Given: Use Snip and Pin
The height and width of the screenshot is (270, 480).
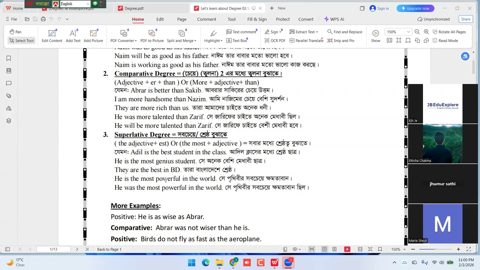Looking at the screenshot, I should point(341,40).
